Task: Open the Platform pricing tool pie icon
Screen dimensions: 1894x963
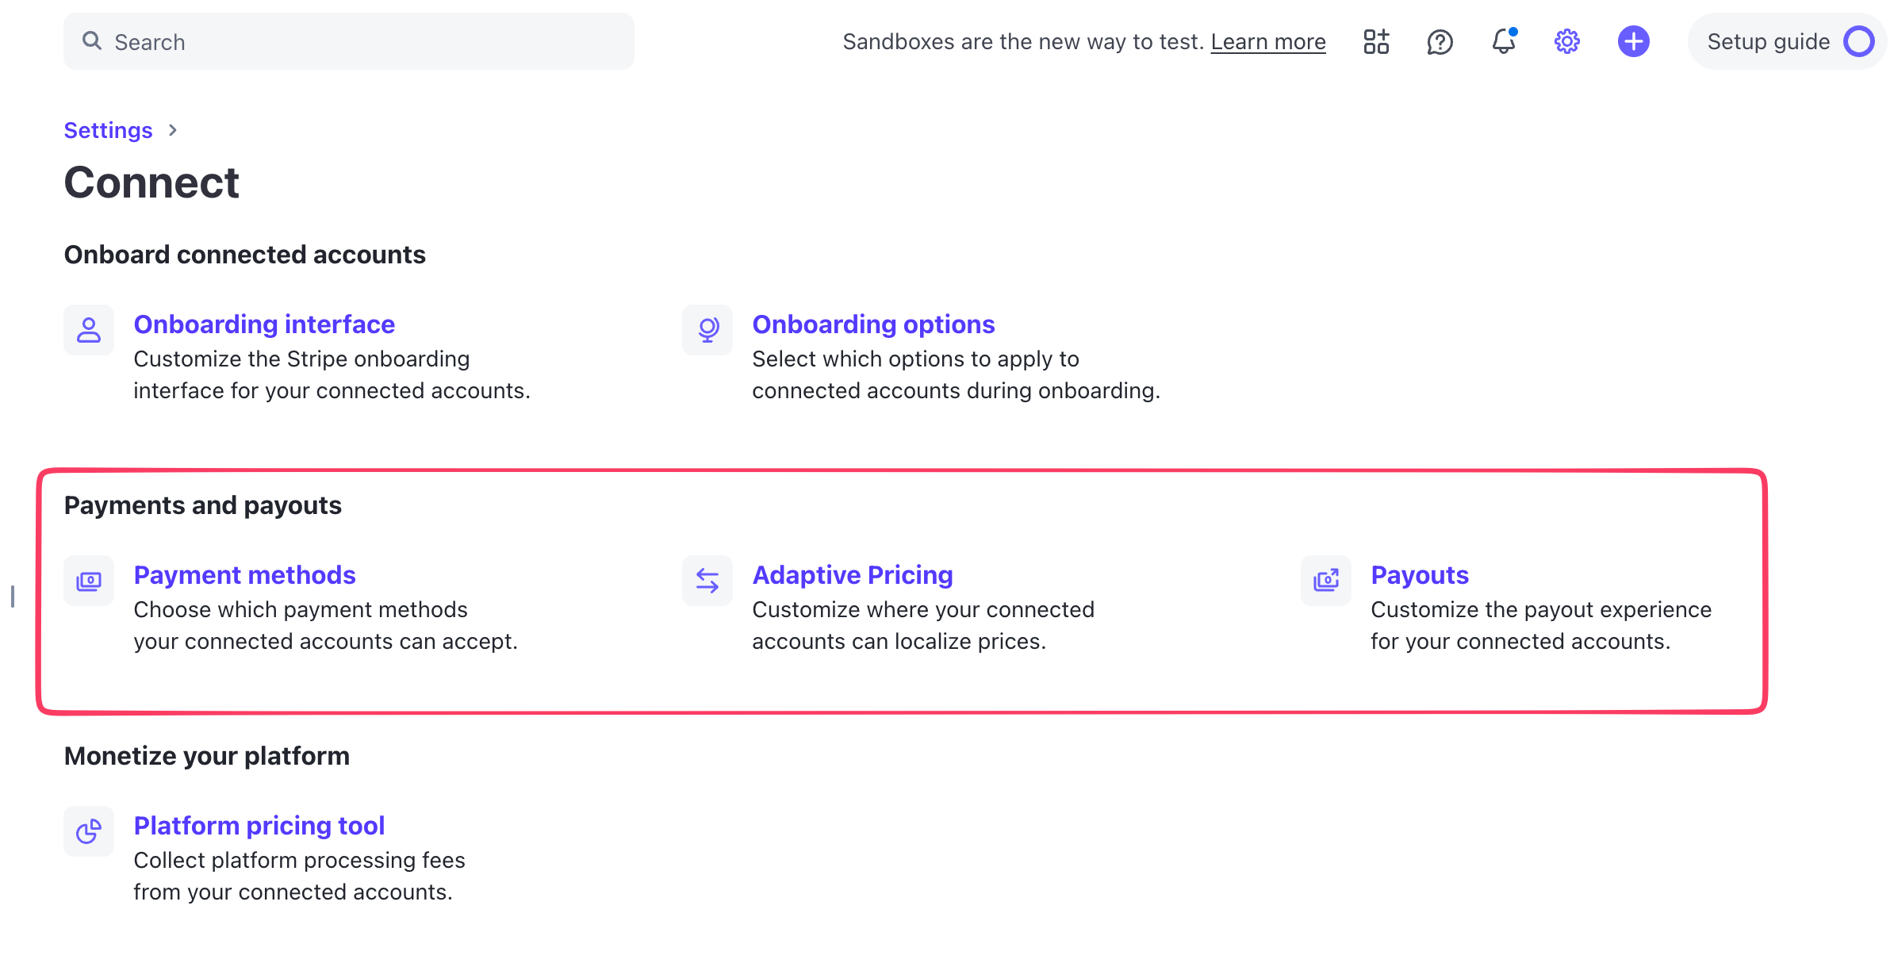Action: (88, 831)
